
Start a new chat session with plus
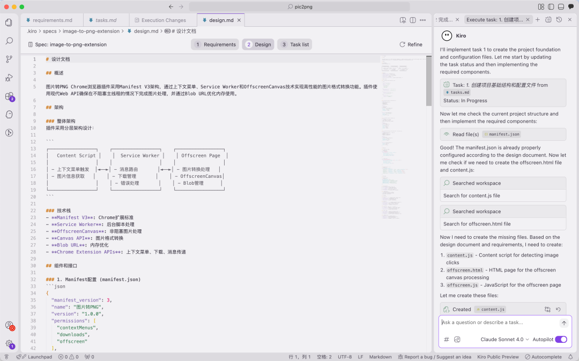click(x=538, y=19)
